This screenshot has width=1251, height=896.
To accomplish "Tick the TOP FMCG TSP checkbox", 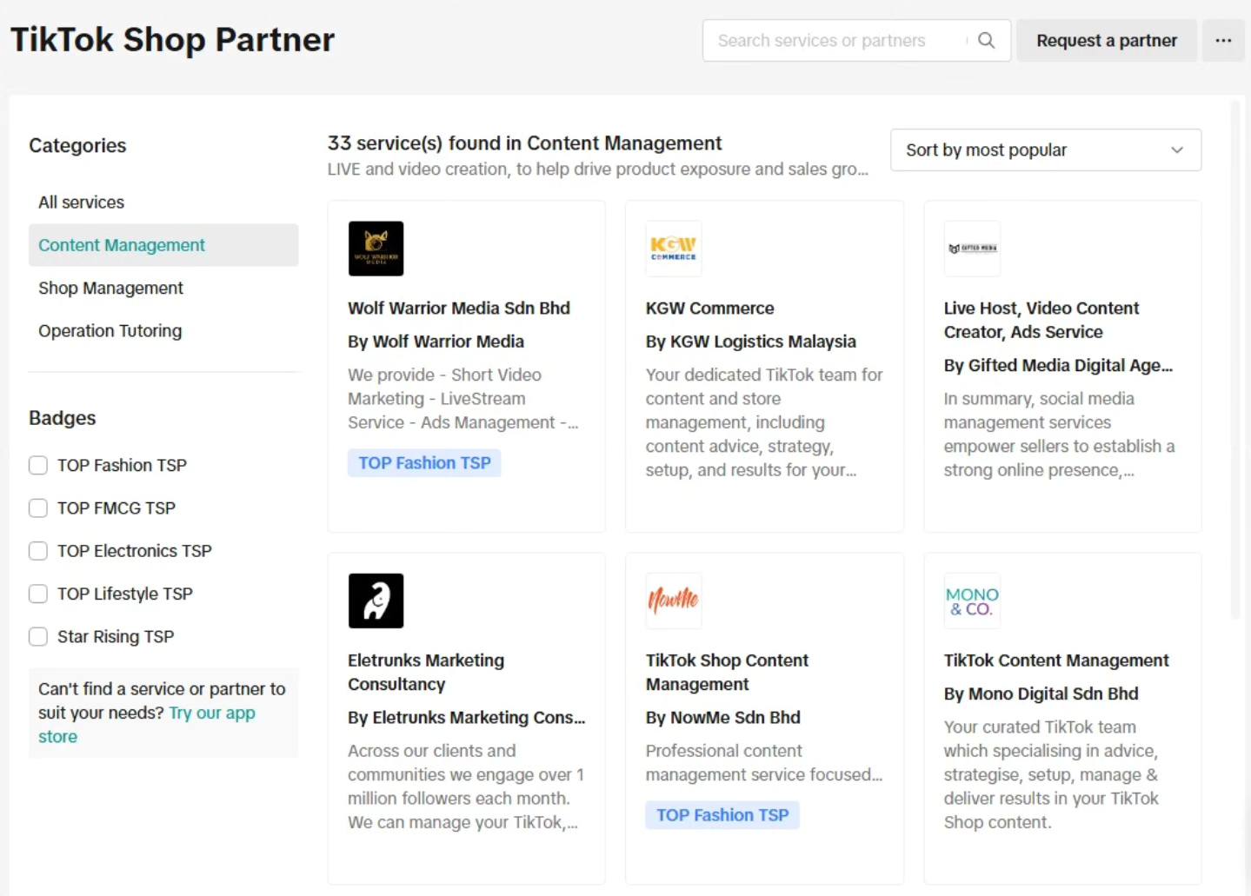I will point(38,508).
